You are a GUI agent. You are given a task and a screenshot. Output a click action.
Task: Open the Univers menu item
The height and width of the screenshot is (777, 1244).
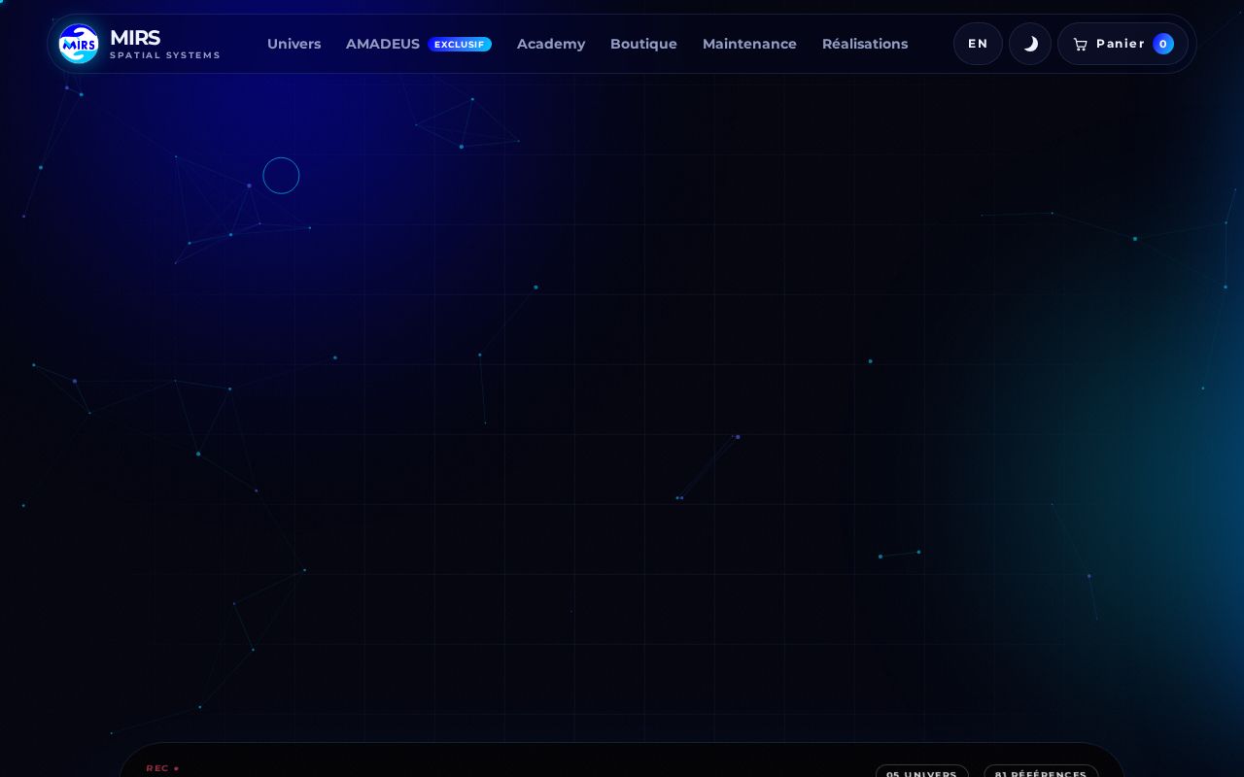click(x=294, y=44)
